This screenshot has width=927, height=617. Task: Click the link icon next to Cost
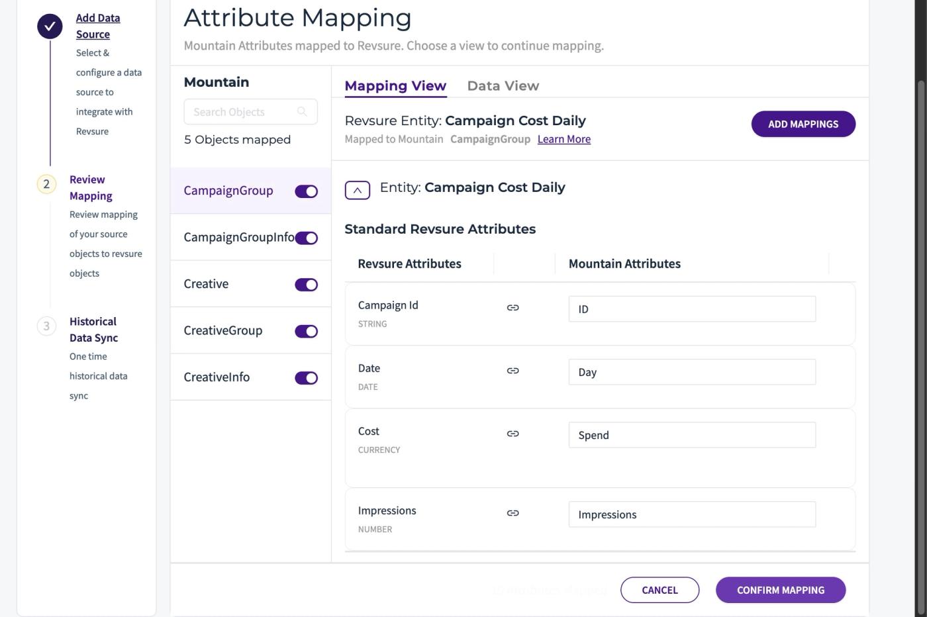click(512, 433)
